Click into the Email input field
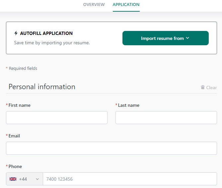The width and height of the screenshot is (222, 188). [x=111, y=148]
